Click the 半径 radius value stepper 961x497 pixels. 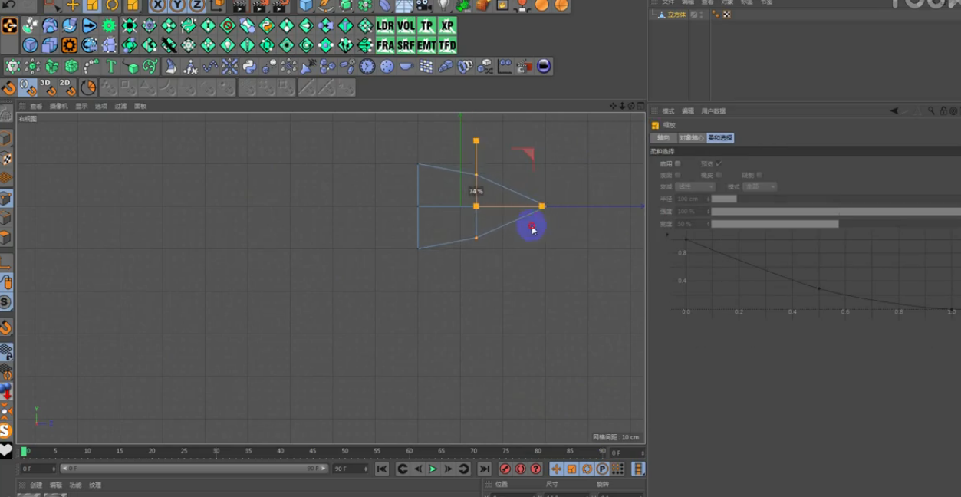click(708, 199)
